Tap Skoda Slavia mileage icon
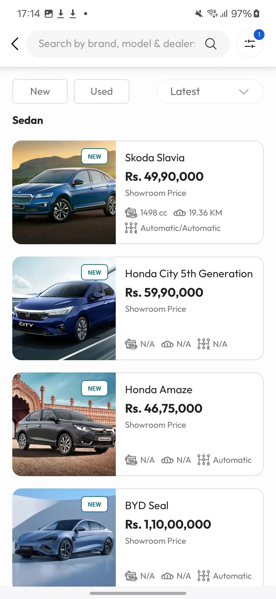 pos(179,213)
